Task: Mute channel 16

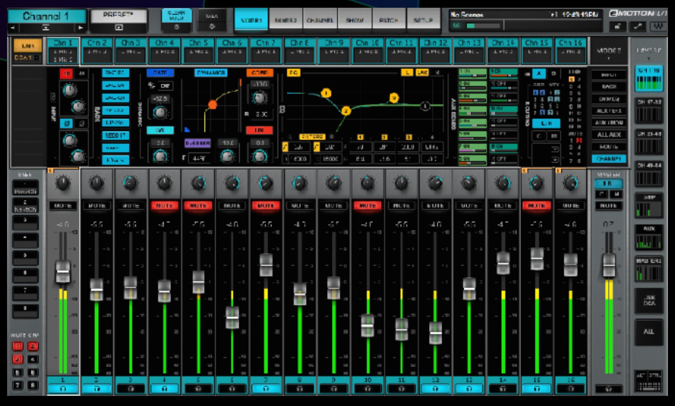Action: pos(570,206)
